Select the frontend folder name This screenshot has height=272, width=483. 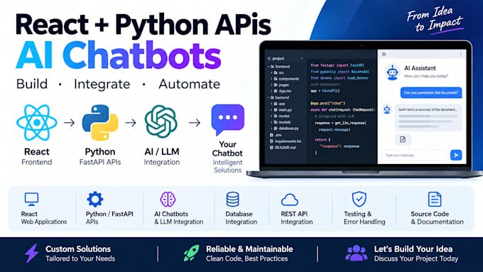(x=283, y=67)
